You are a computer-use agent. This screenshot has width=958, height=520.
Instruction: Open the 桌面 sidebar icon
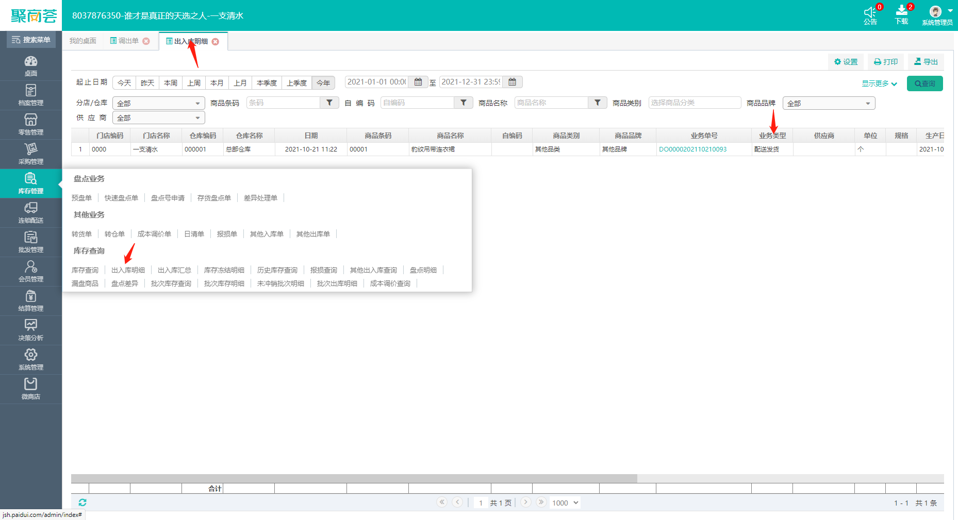tap(31, 65)
